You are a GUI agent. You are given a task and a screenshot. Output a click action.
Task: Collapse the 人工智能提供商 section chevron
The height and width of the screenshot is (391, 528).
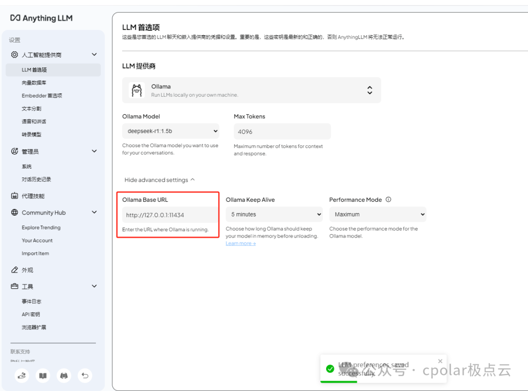94,55
